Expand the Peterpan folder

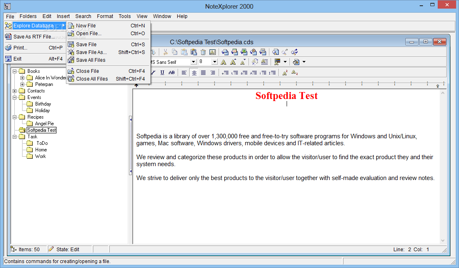click(22, 84)
